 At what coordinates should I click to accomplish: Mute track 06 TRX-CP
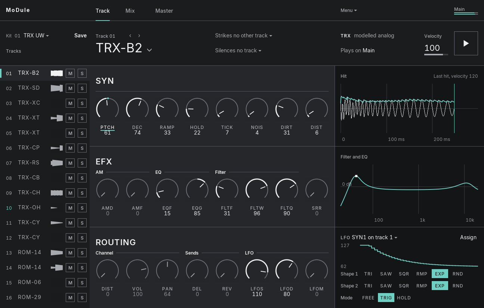[x=70, y=148]
